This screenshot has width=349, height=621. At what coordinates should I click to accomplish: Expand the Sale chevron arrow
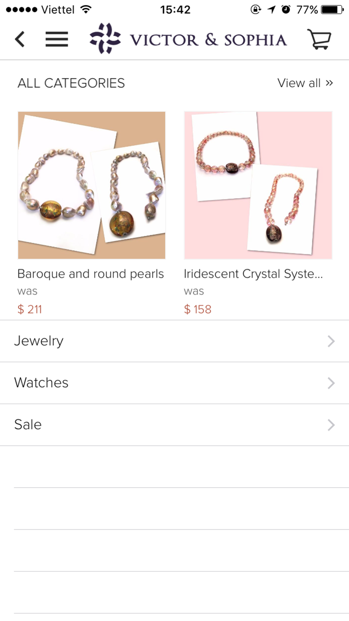click(331, 425)
